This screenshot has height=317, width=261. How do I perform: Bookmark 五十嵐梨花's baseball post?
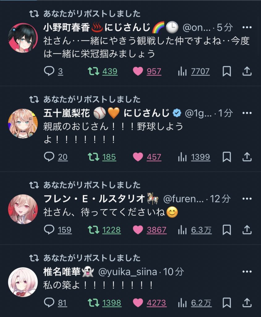pyautogui.click(x=226, y=157)
